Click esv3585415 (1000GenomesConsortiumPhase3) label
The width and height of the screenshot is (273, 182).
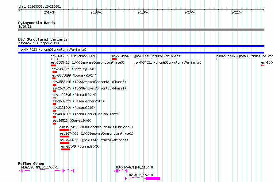(88, 62)
